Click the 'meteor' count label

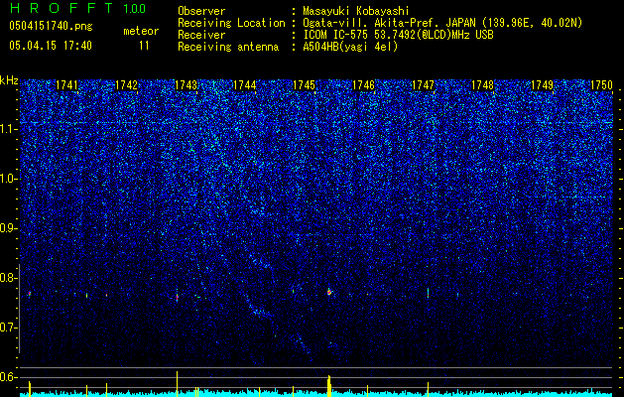pos(141,31)
